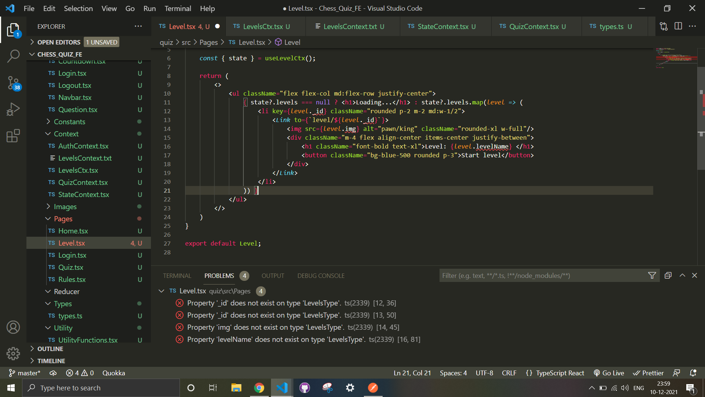The image size is (705, 397).
Task: Collapse all problems in the panel
Action: point(668,275)
